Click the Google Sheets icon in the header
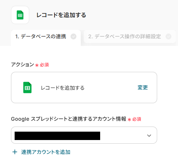Viewport: 178px width, 163px height. [20, 15]
